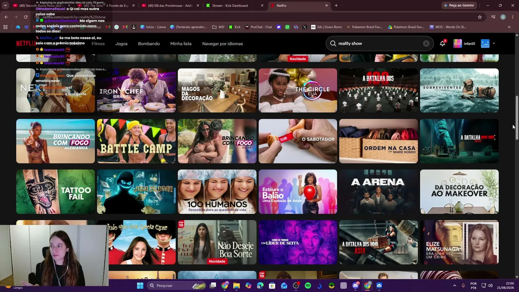Open a new browser tab
The width and height of the screenshot is (519, 292).
(336, 6)
